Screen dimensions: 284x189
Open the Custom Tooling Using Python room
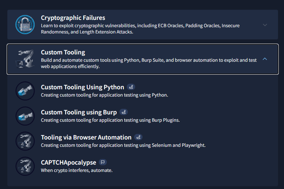coord(82,87)
